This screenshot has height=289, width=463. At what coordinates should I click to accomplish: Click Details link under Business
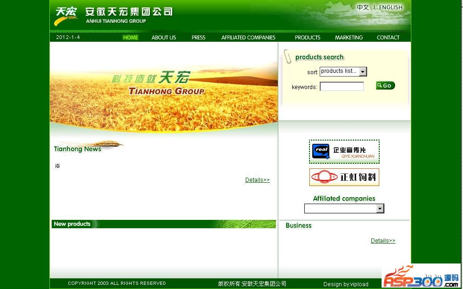click(383, 241)
